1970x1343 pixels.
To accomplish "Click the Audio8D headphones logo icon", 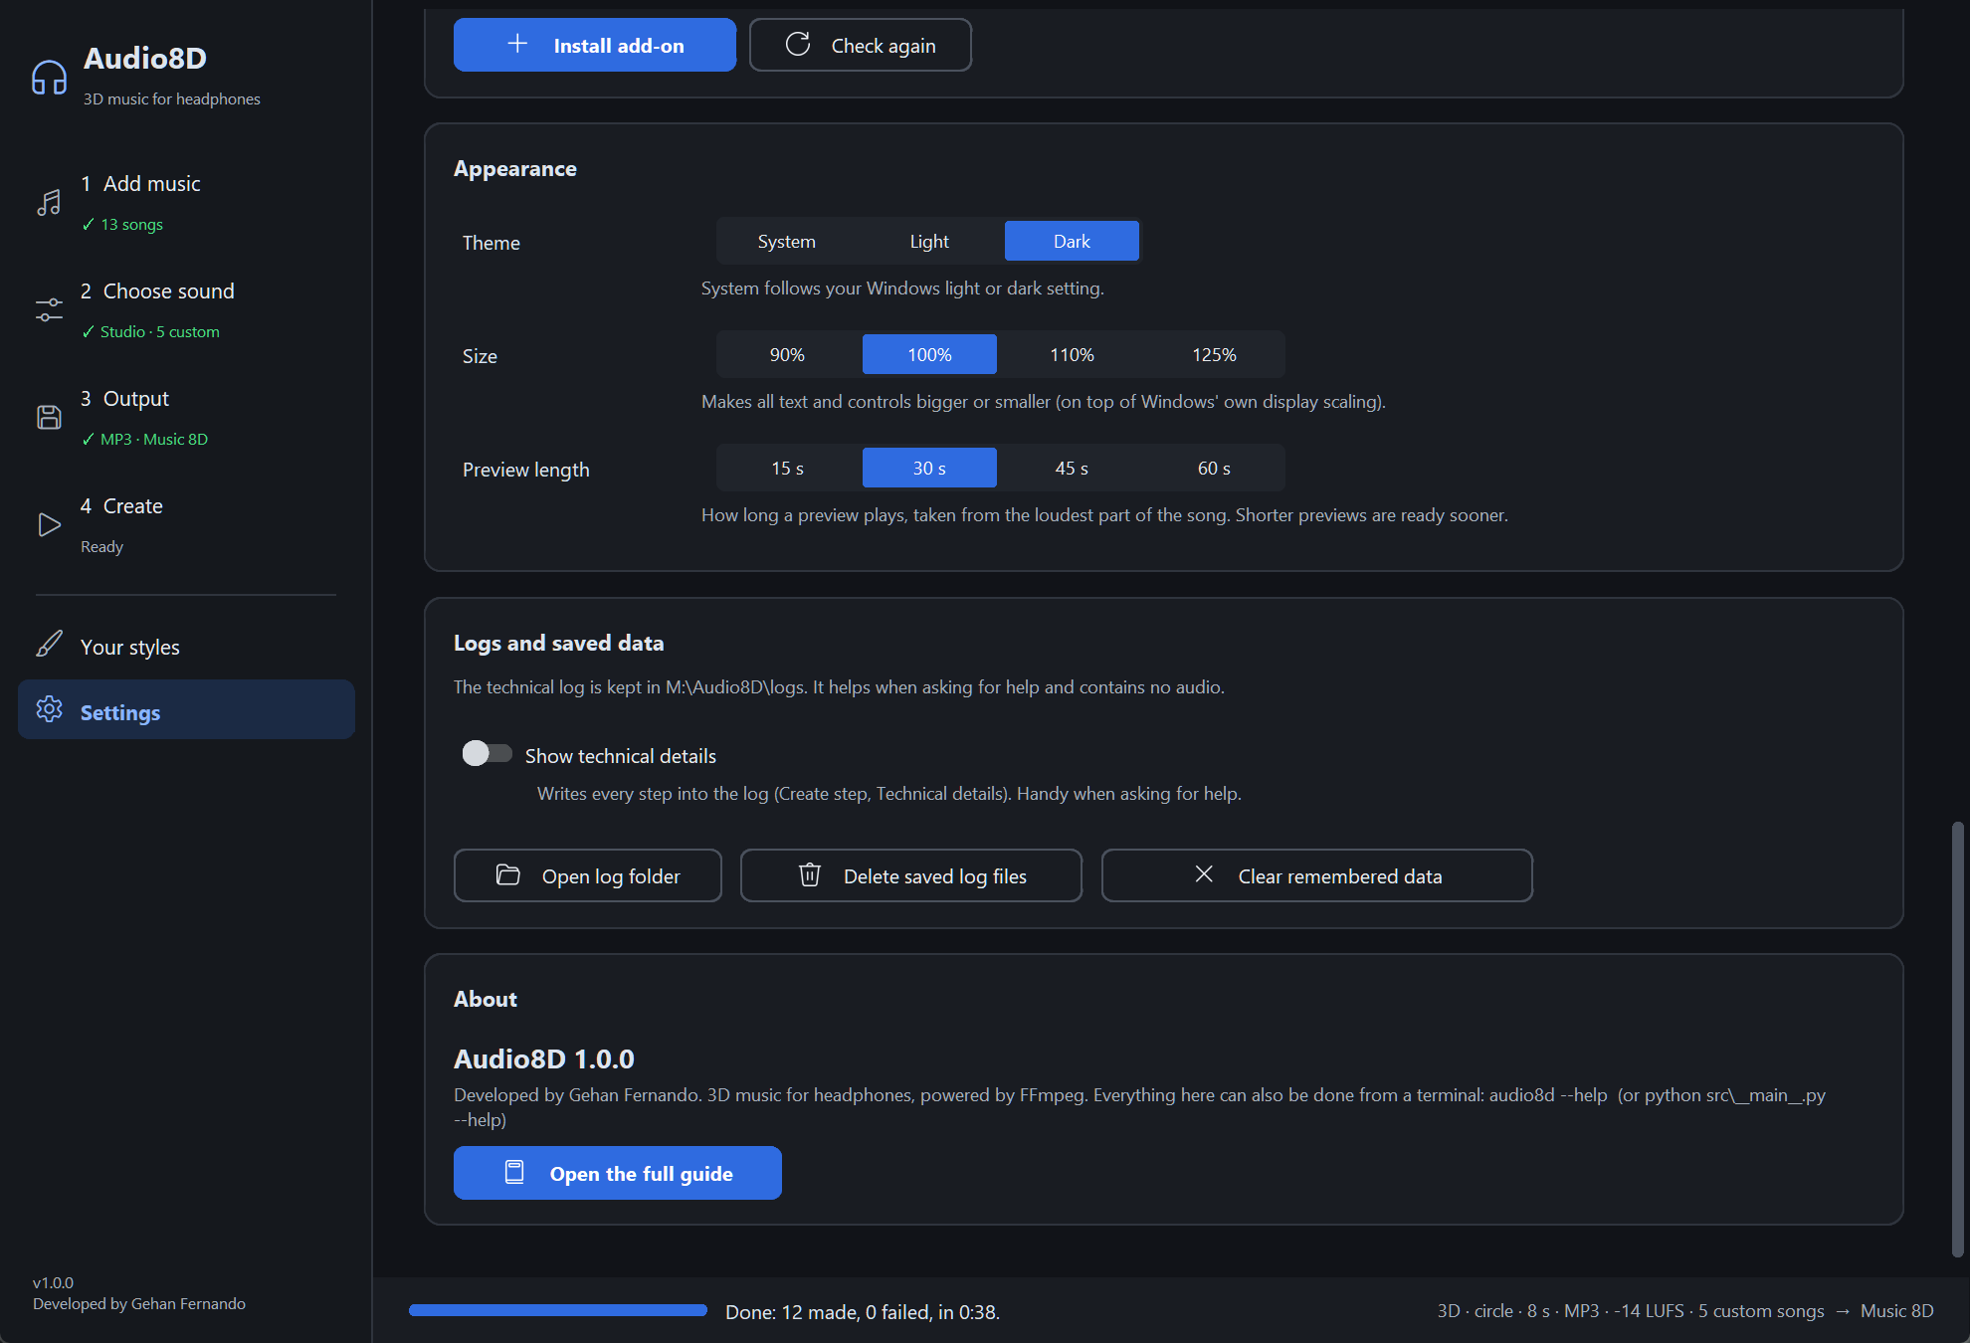I will tap(49, 77).
